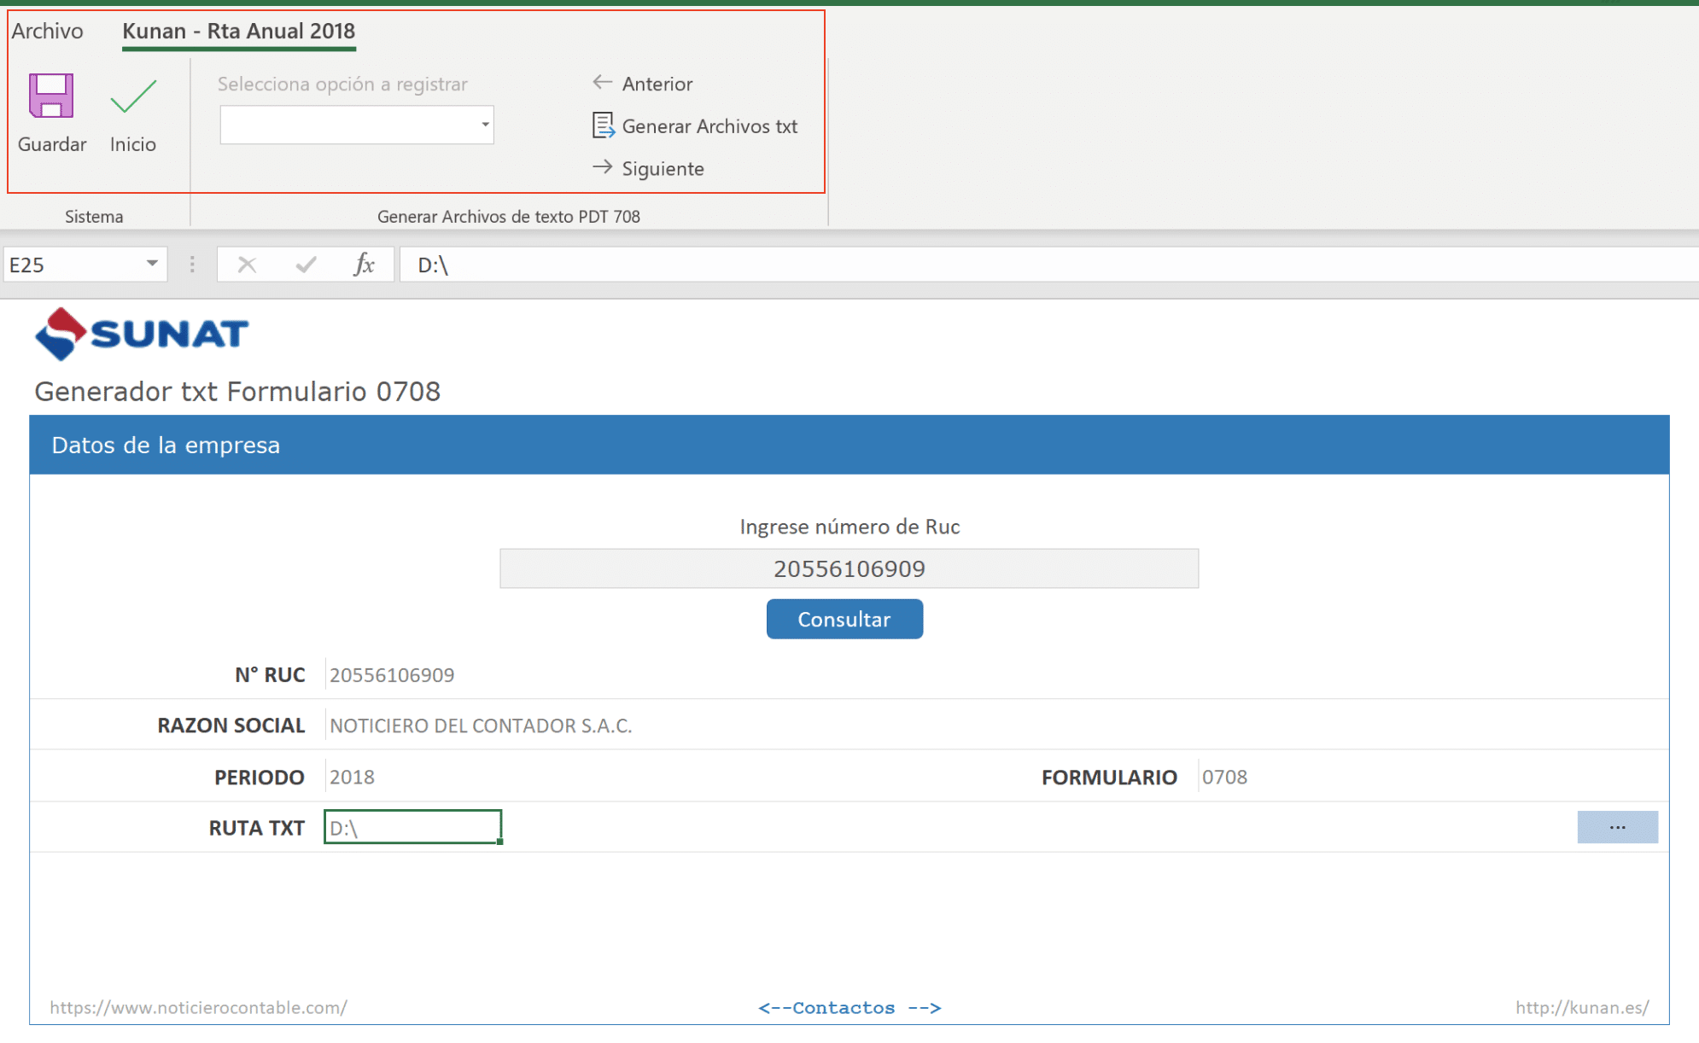1699x1043 pixels.
Task: Click the Ingrese número de Ruc field
Action: 849,568
